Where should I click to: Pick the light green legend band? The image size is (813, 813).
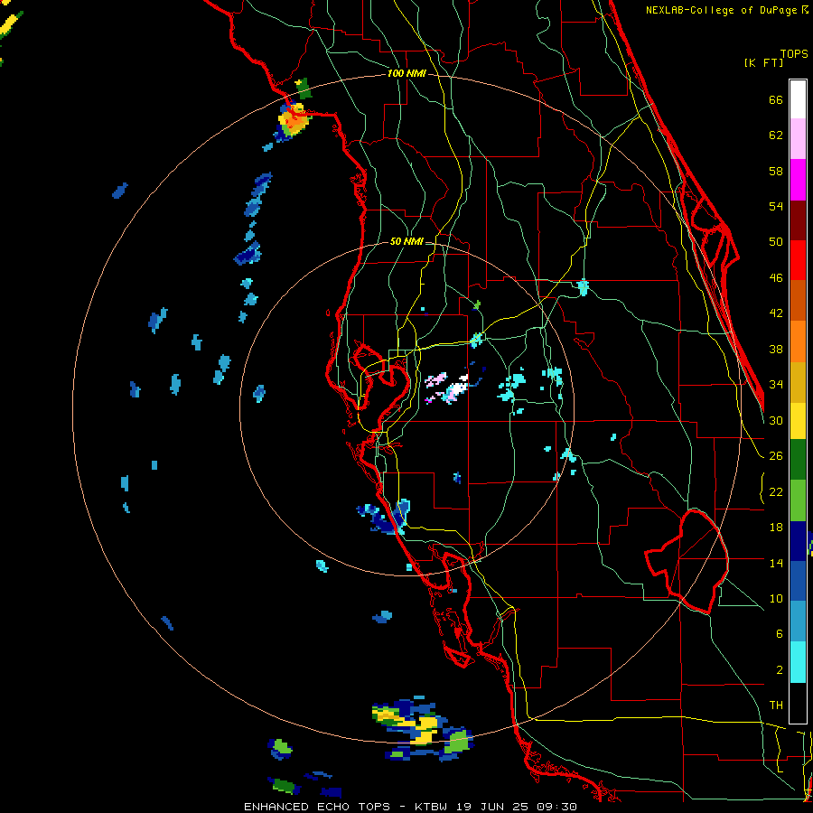click(x=798, y=500)
